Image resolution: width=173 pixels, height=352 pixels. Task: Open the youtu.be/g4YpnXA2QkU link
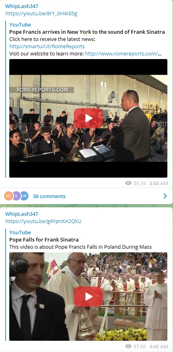click(43, 221)
